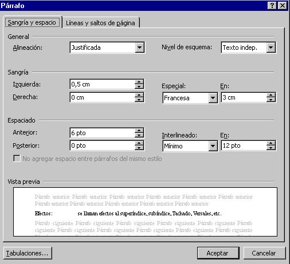Decrease Posterior spacing with down arrow

point(139,148)
